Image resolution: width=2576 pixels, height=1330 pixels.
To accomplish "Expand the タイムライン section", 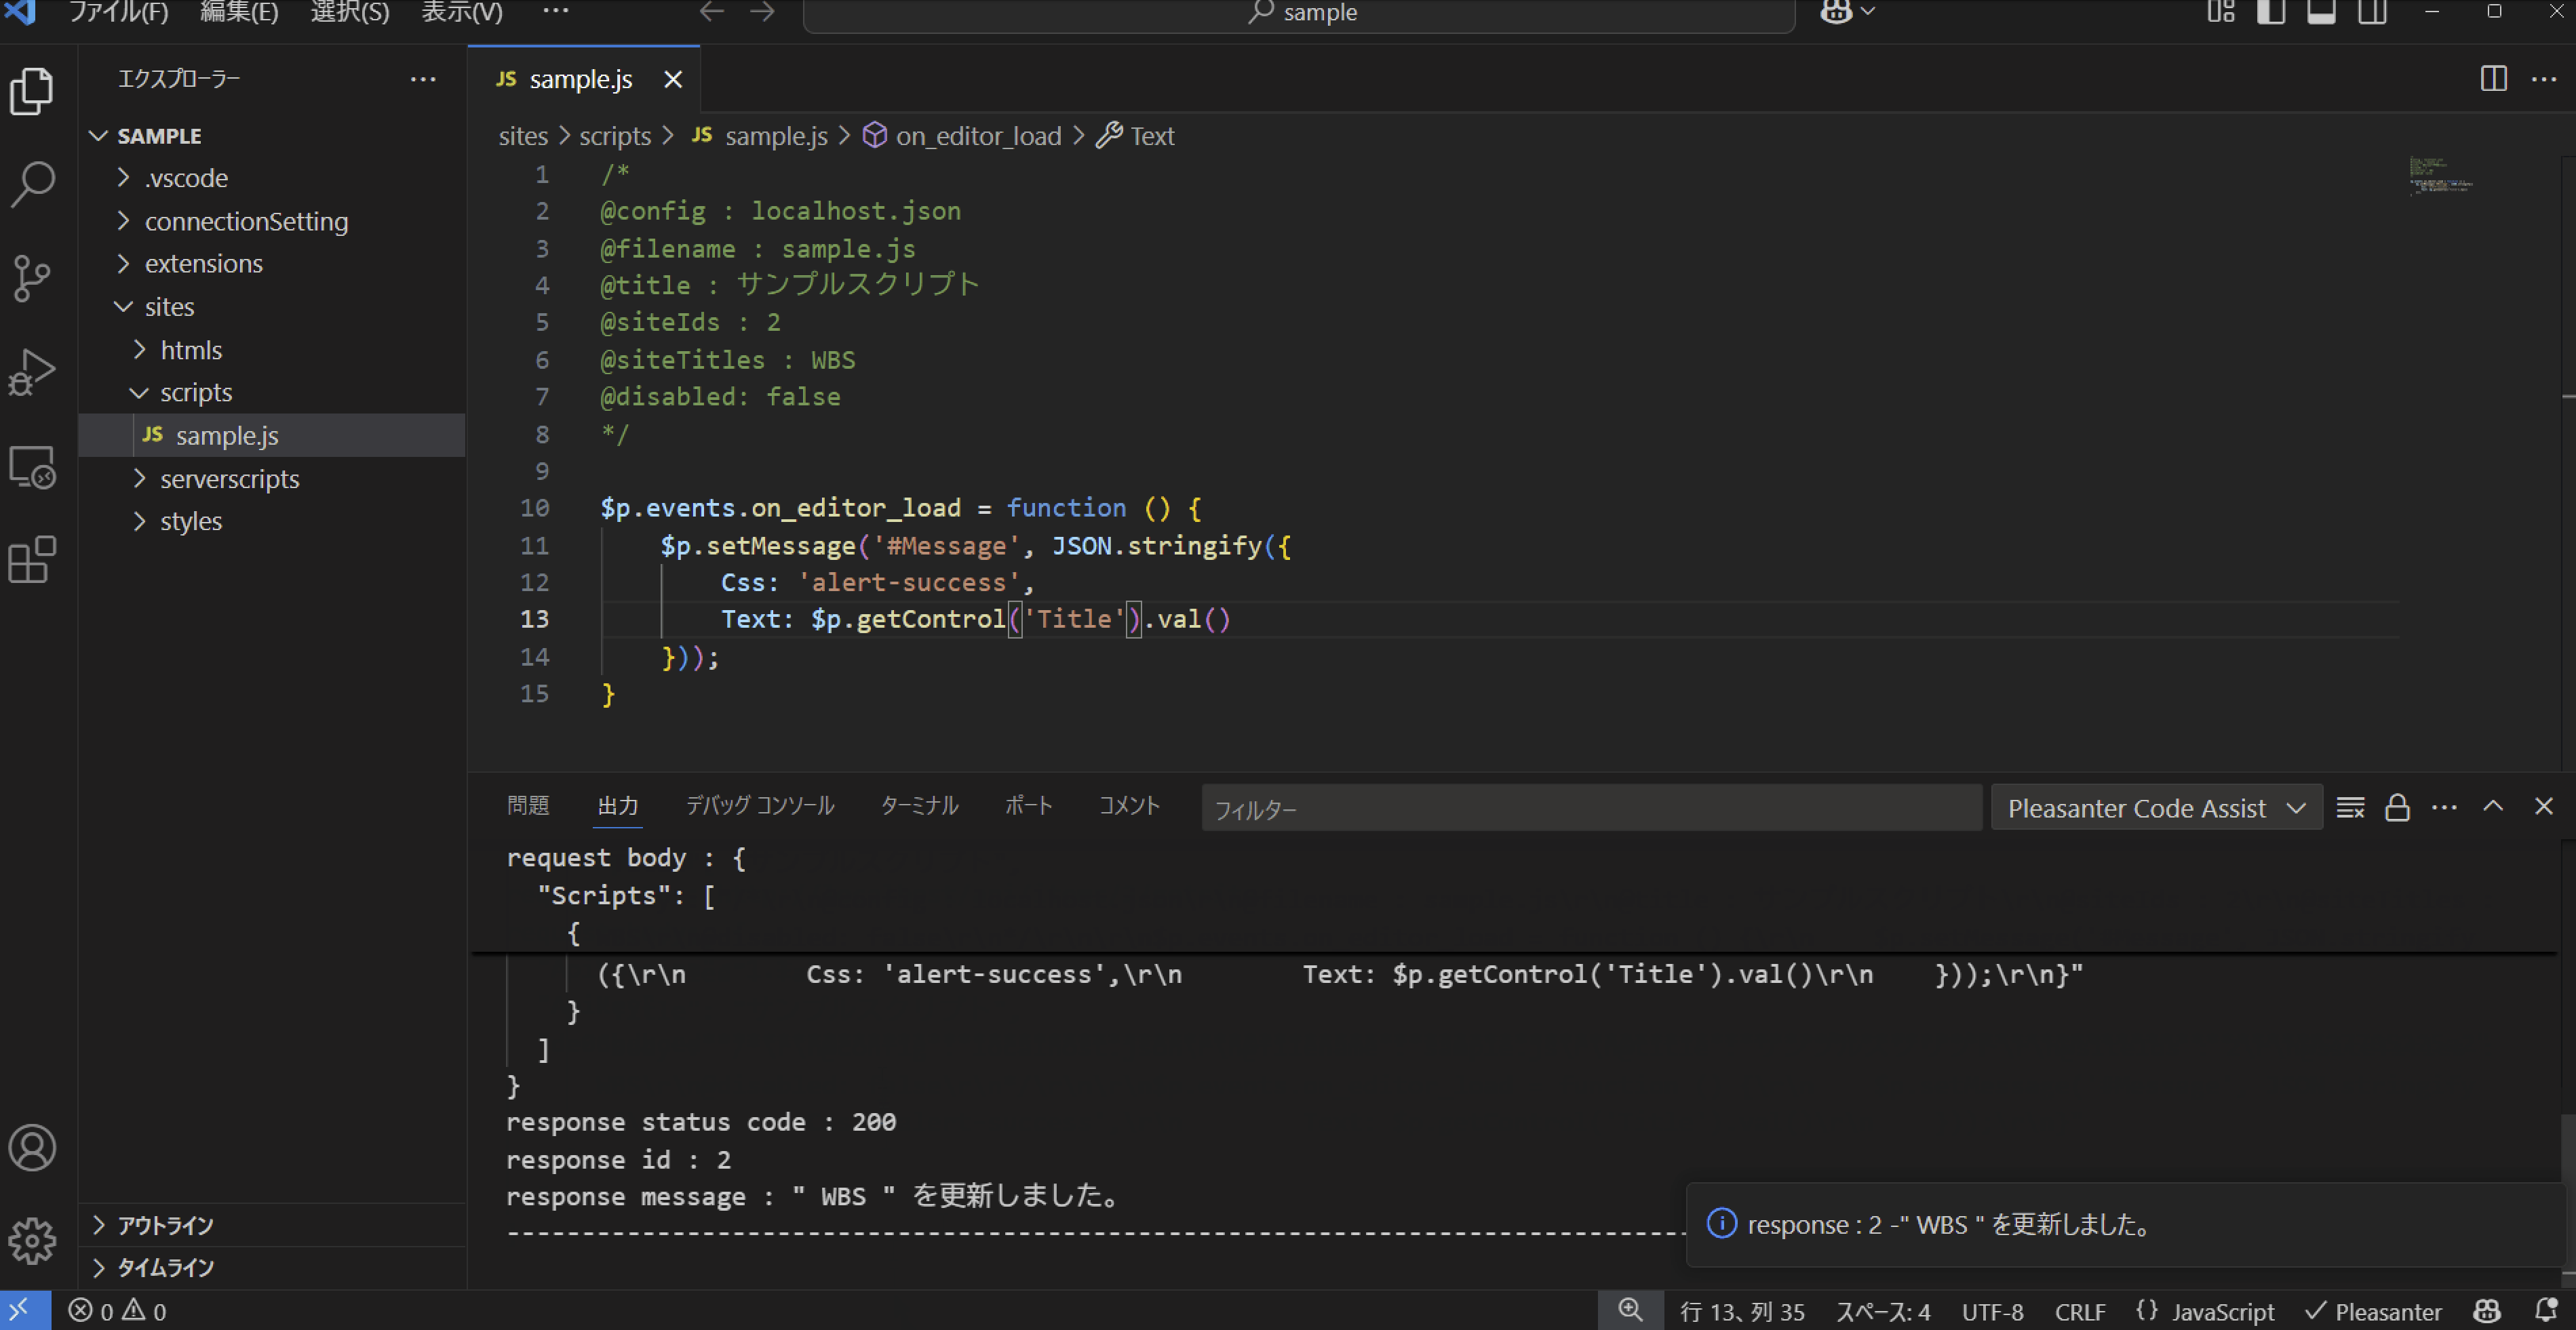I will 272,1267.
